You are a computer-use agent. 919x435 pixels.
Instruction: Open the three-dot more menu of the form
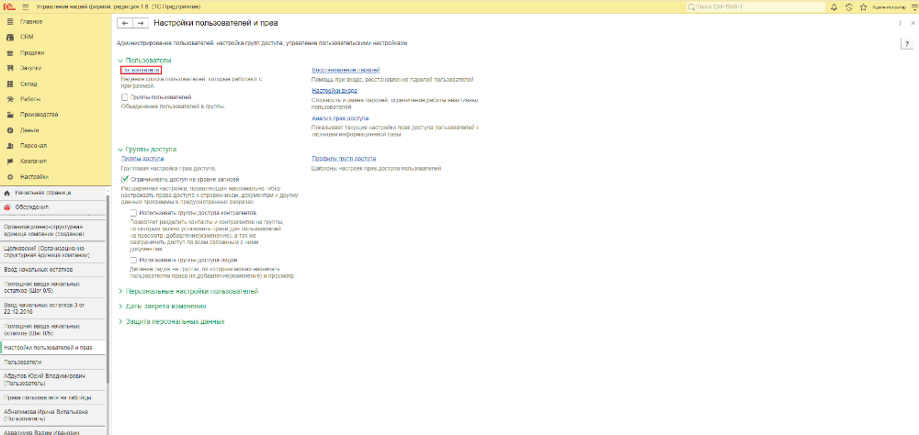pyautogui.click(x=900, y=23)
